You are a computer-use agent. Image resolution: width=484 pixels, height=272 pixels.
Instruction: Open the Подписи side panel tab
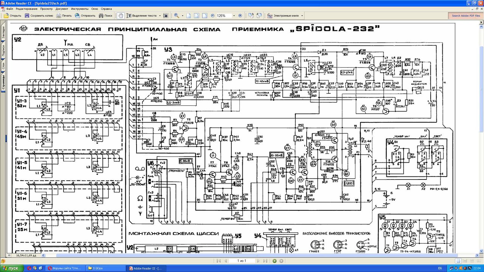coord(3,51)
